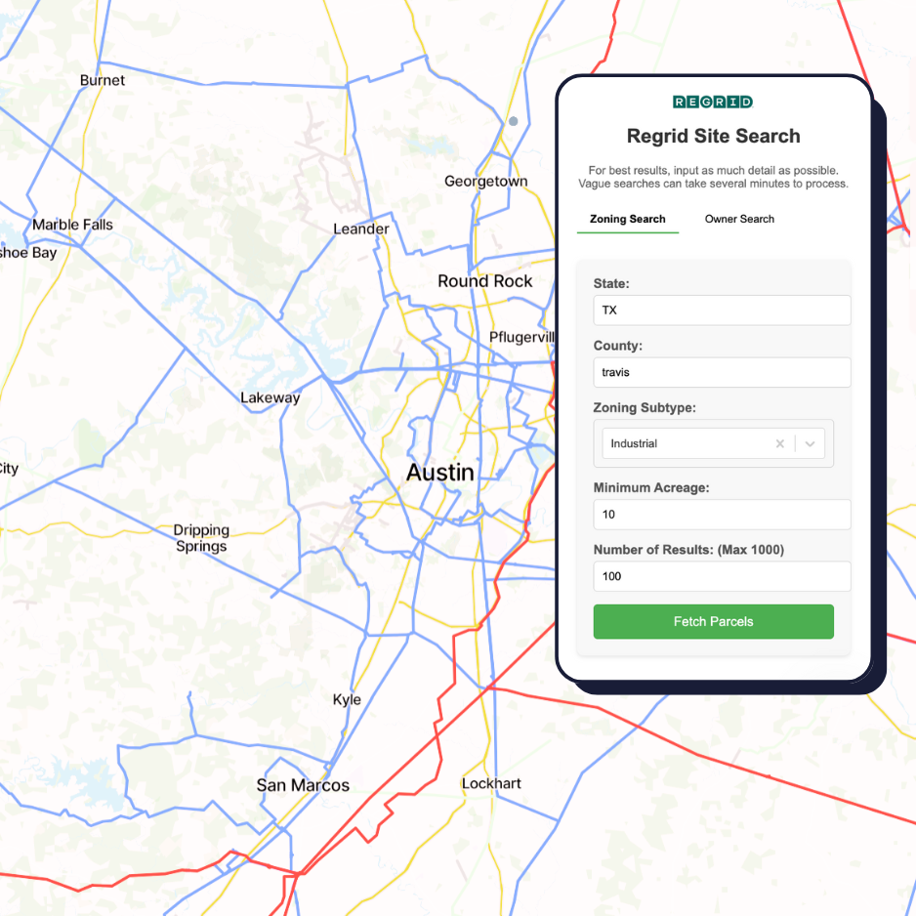The width and height of the screenshot is (916, 916).
Task: Click the Number of Results input field
Action: (722, 576)
